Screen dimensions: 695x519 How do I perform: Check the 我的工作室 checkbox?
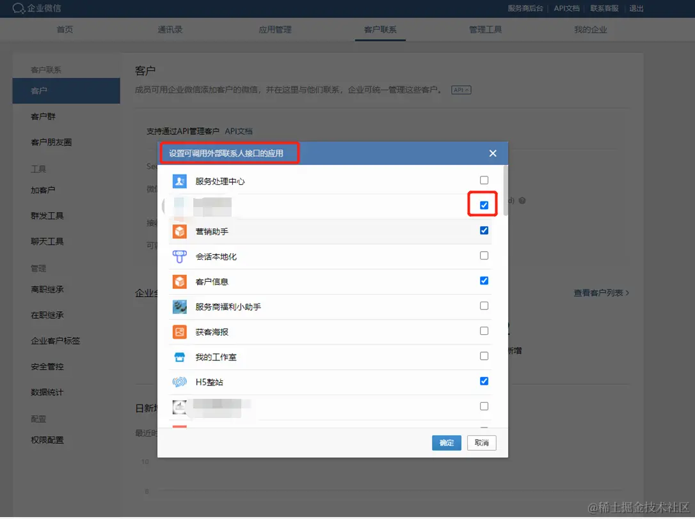coord(484,356)
